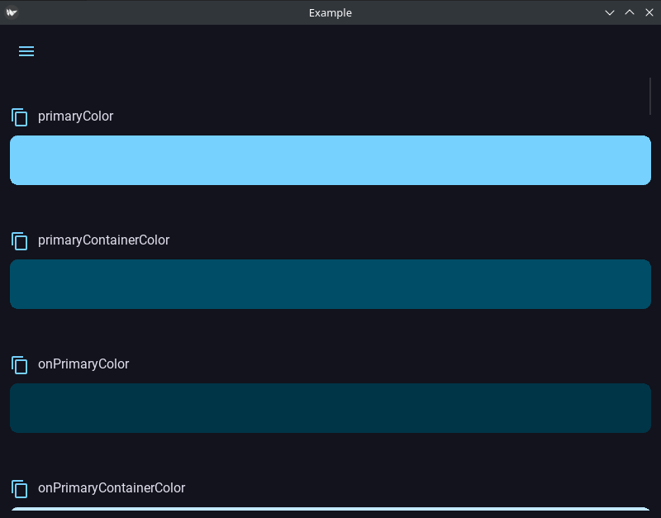Copy the onPrimaryColor value using its icon
The width and height of the screenshot is (661, 518).
point(19,365)
